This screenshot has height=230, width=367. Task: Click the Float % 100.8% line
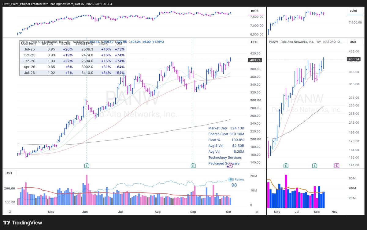tap(226, 140)
